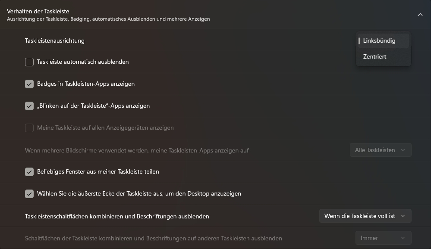Click the selection indicator beside Linksbündig

360,40
